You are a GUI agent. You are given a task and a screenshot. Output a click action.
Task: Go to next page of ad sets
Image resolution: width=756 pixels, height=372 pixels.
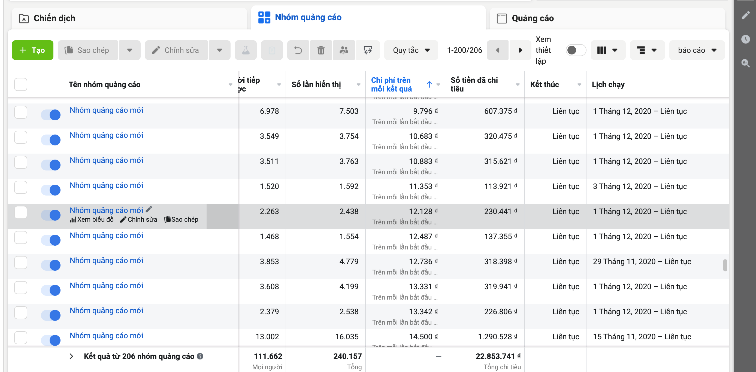[x=520, y=50]
